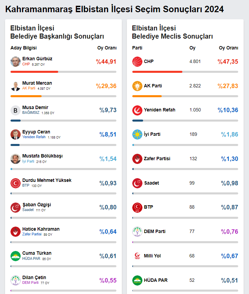
Task: Select Hatice Kahraman candidate entry
Action: coord(41,229)
